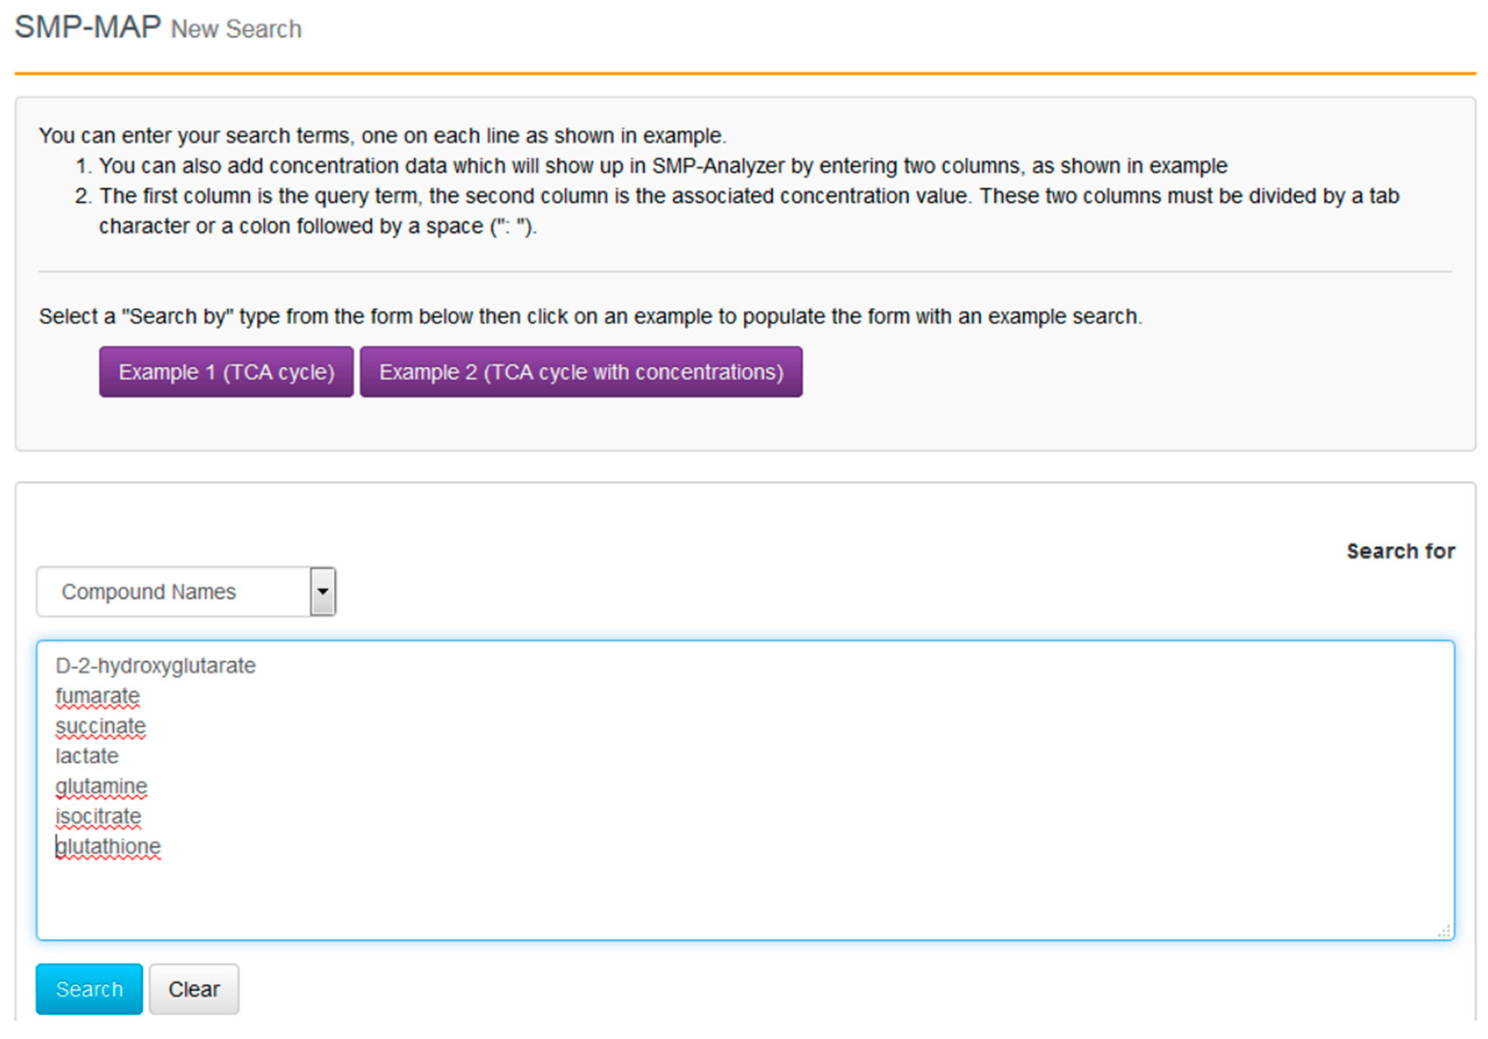Click the blue Search button
The height and width of the screenshot is (1039, 1488).
(x=90, y=989)
